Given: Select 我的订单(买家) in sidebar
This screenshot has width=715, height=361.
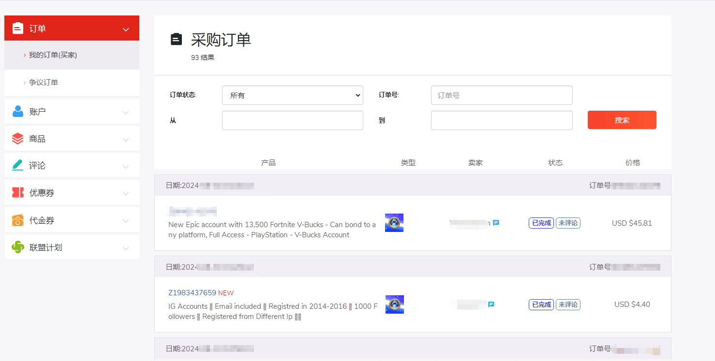Looking at the screenshot, I should tap(53, 55).
